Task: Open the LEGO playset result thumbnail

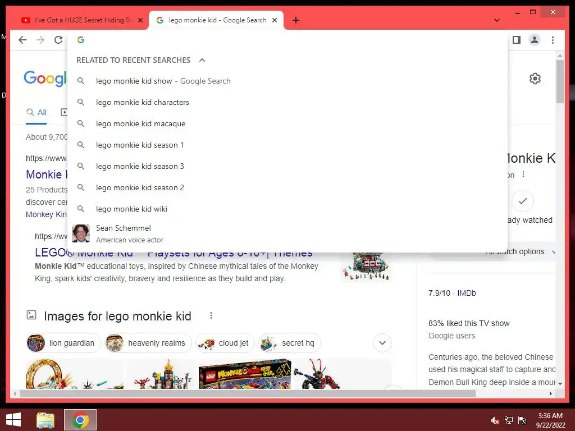Action: (366, 267)
